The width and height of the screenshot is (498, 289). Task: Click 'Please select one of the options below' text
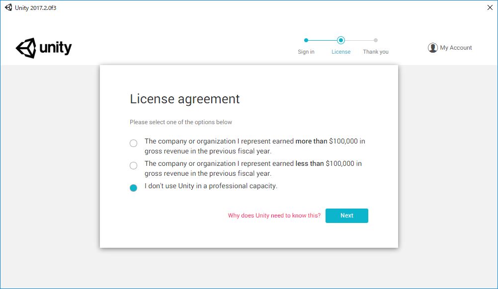click(181, 122)
